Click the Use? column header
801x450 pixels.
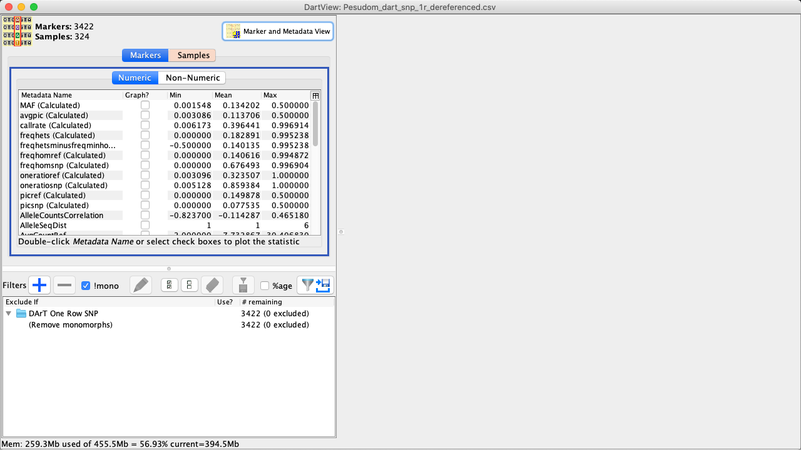[227, 302]
